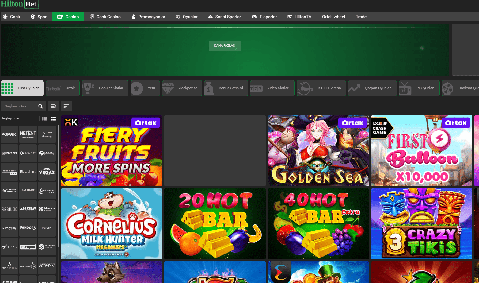The width and height of the screenshot is (479, 283).
Task: Select the Smartsoft Gaming provider logo
Action: click(x=47, y=247)
